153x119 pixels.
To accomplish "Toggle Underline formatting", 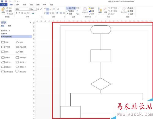I will click(22, 13).
